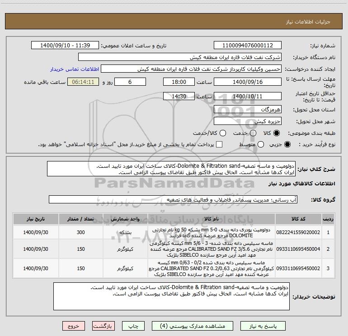Image resolution: width=348 pixels, height=336 pixels.
Task: Select the جزیی purchase type radio
Action: [x=287, y=144]
